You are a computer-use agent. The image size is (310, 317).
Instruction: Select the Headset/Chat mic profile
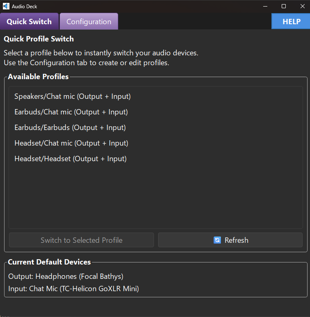click(x=71, y=143)
